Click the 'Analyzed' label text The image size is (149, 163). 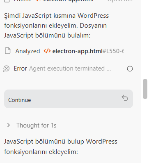[28, 51]
